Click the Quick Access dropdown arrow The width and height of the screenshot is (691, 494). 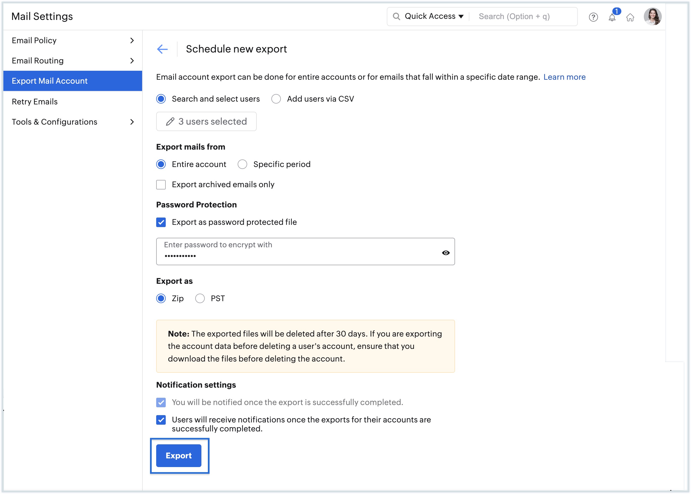(460, 16)
